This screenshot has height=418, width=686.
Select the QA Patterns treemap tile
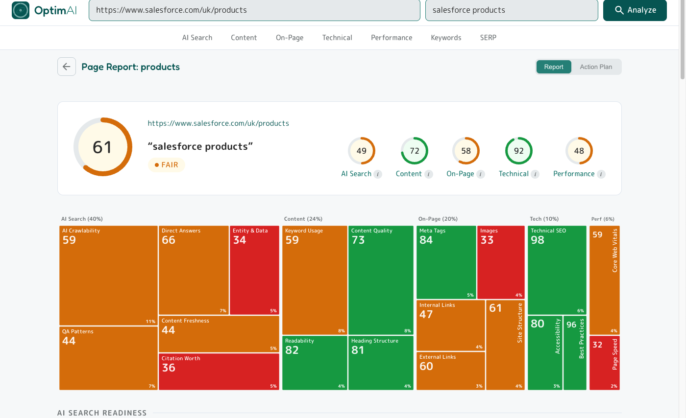(108, 358)
